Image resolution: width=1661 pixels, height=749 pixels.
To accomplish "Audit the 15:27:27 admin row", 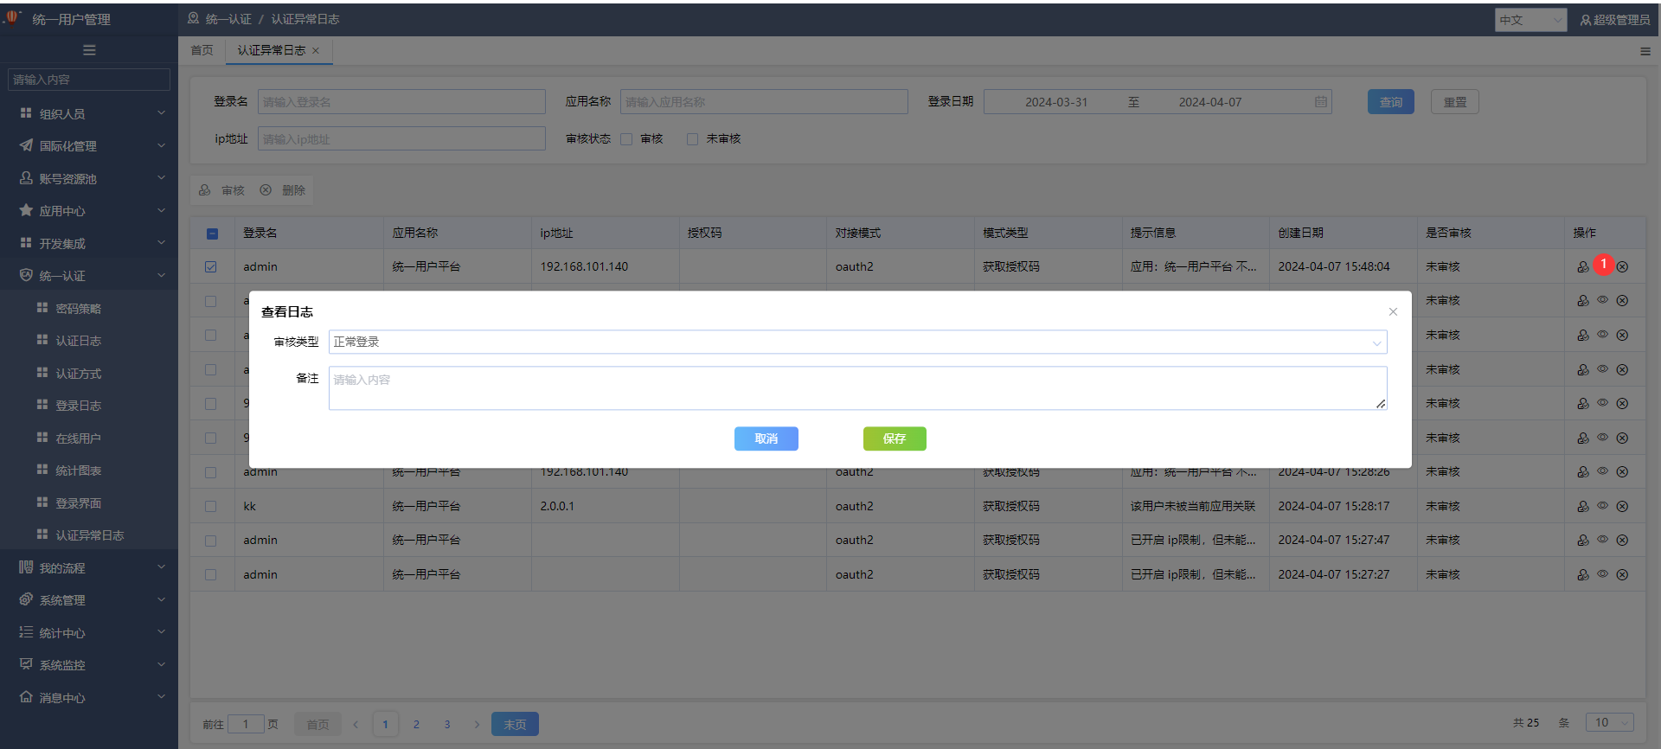I will [1583, 575].
